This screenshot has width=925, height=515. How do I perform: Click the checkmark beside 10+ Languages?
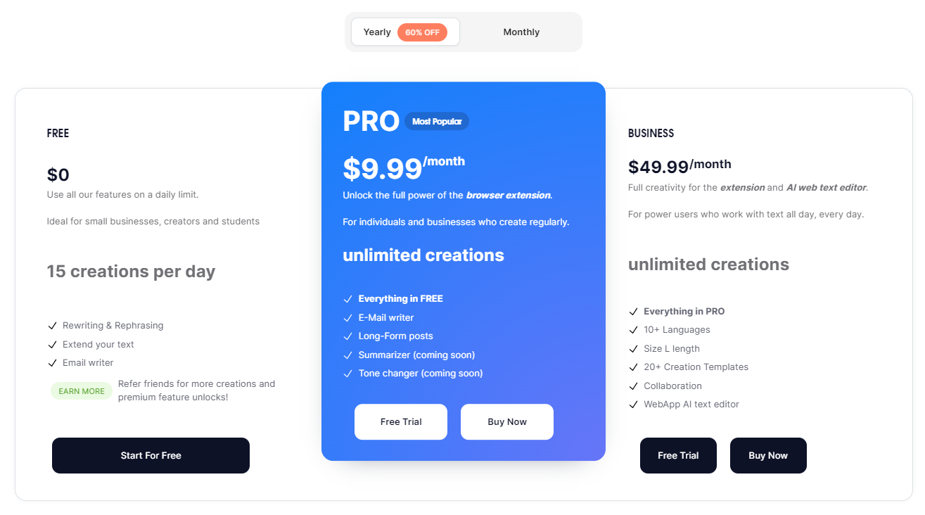(x=633, y=330)
